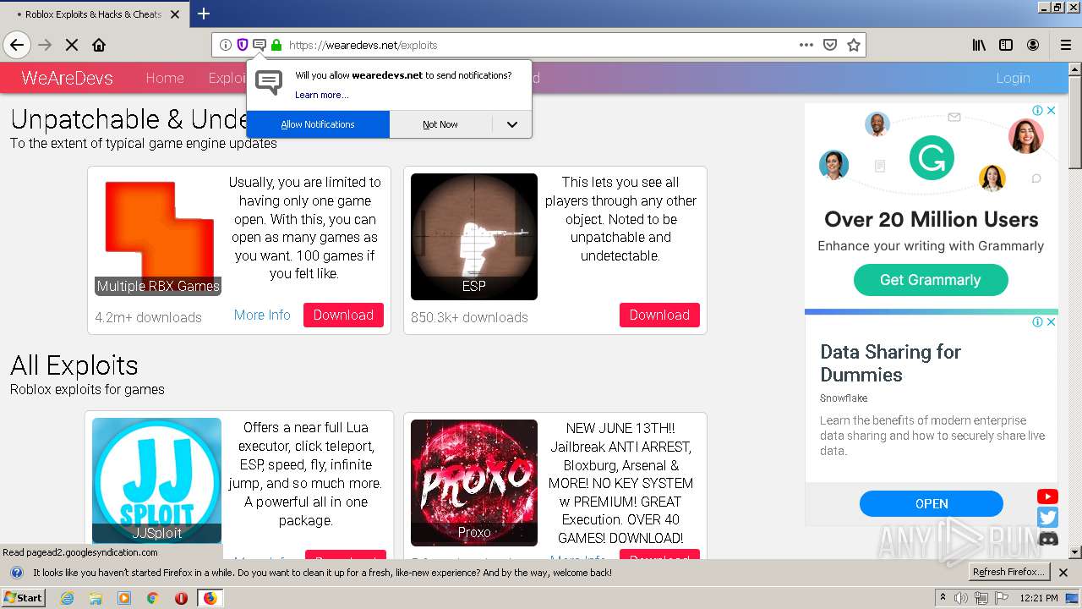Viewport: 1082px width, 609px height.
Task: Open the Twitter social icon
Action: tap(1047, 518)
